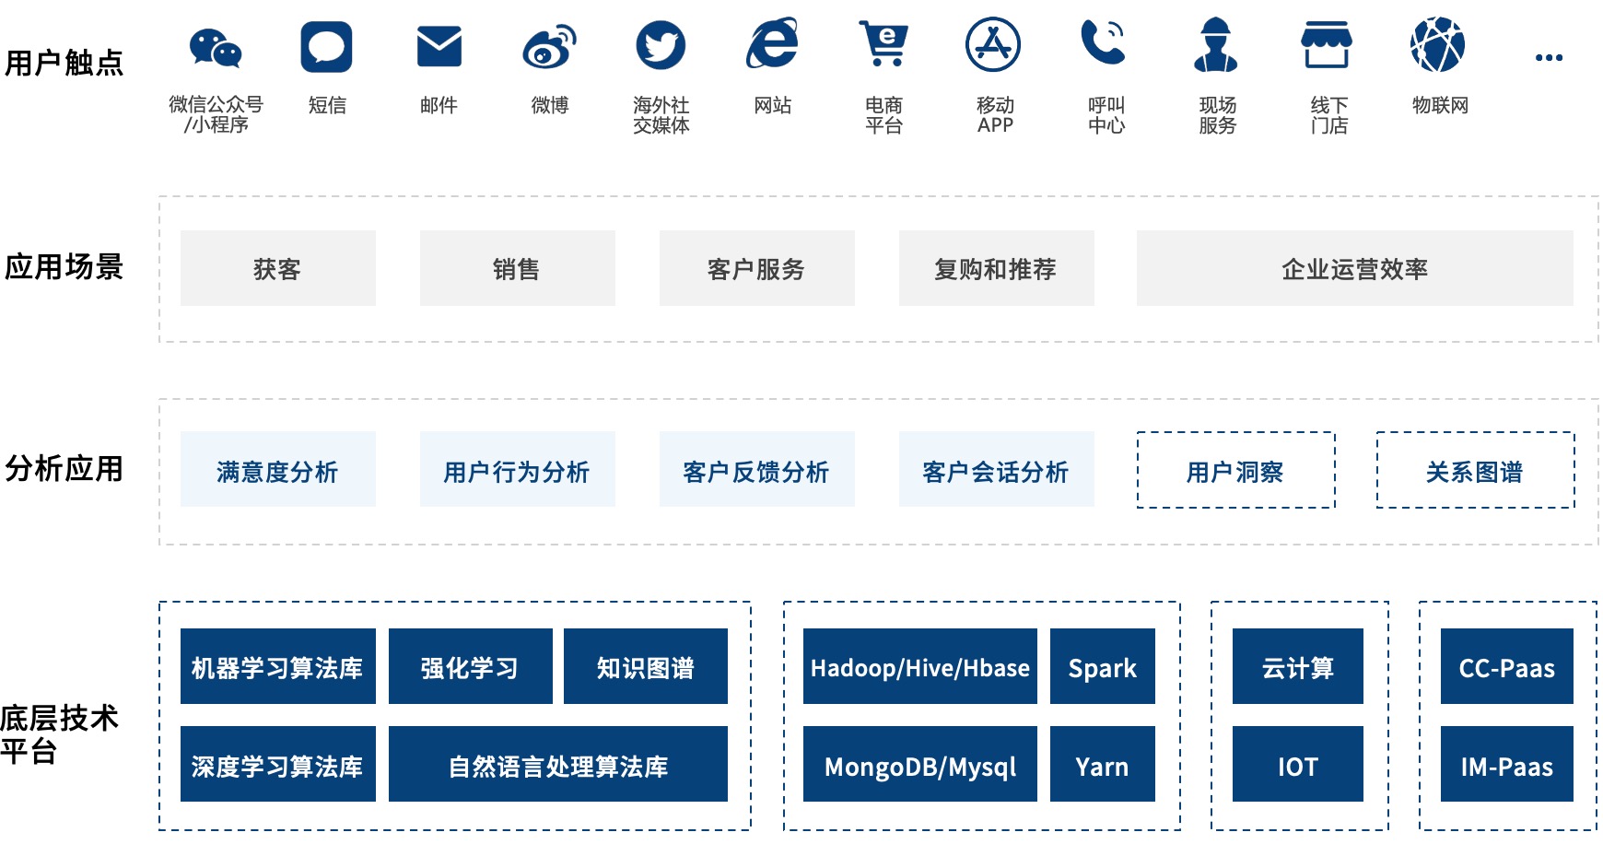Open the CC-Paas platform block

click(1506, 668)
